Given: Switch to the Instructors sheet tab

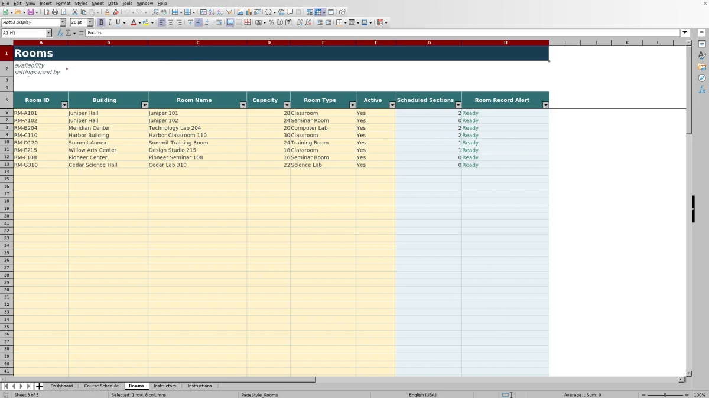Looking at the screenshot, I should point(165,386).
